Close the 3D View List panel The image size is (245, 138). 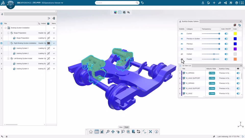tap(241, 66)
